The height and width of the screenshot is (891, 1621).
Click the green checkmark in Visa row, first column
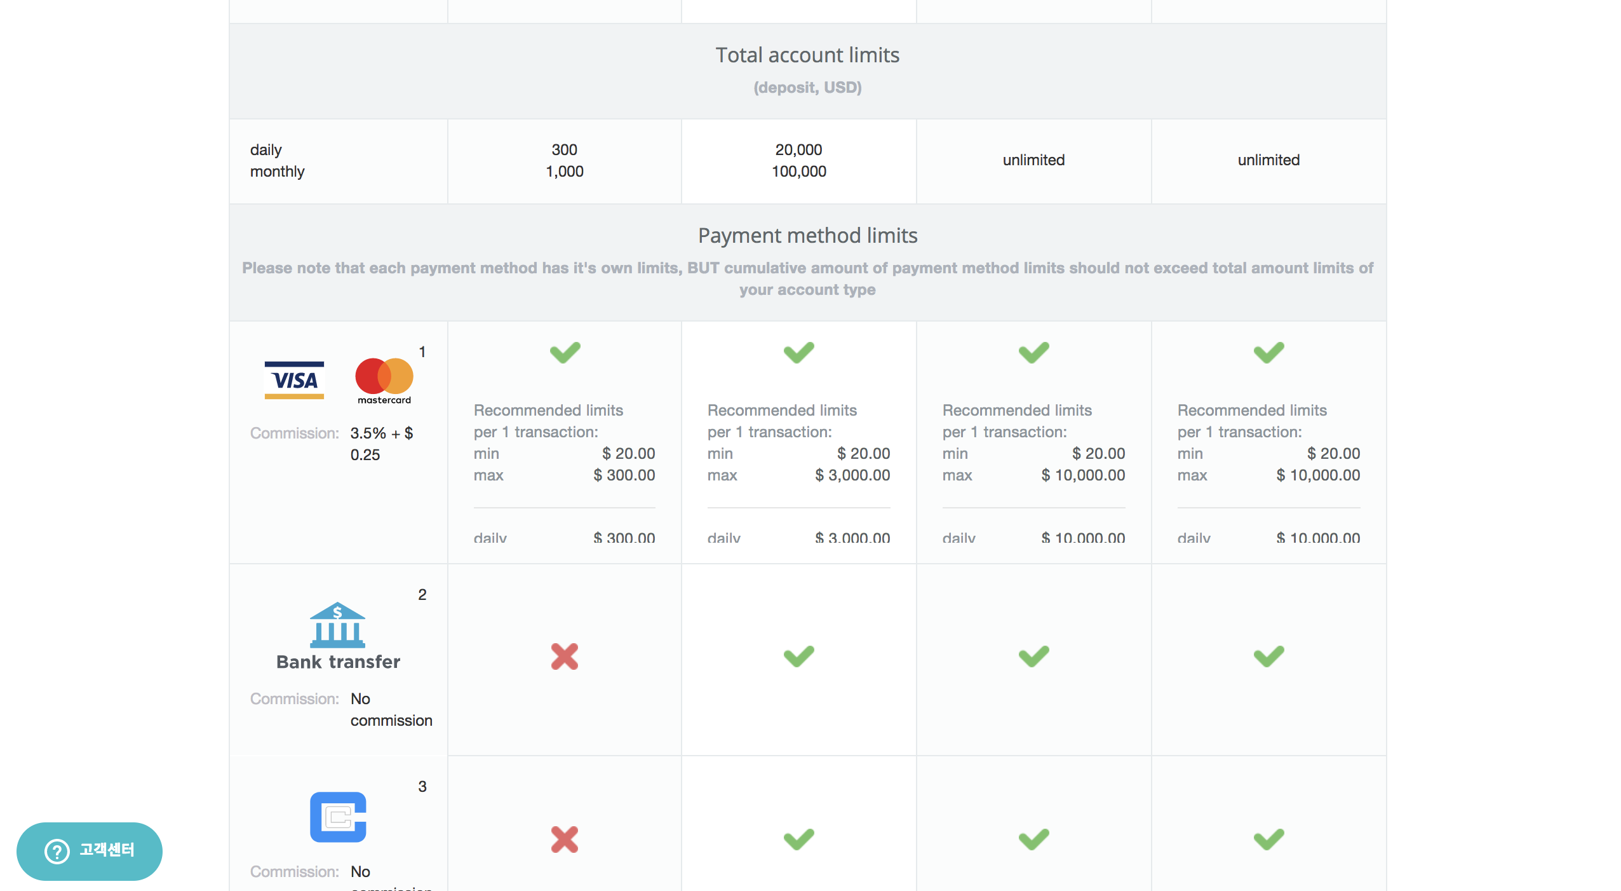click(565, 352)
